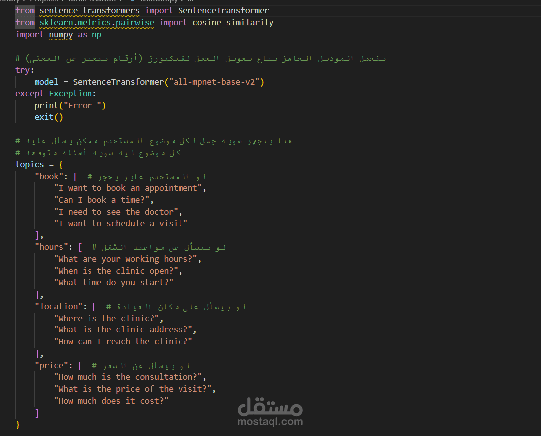Click the sentence_transformers module name

[x=90, y=11]
